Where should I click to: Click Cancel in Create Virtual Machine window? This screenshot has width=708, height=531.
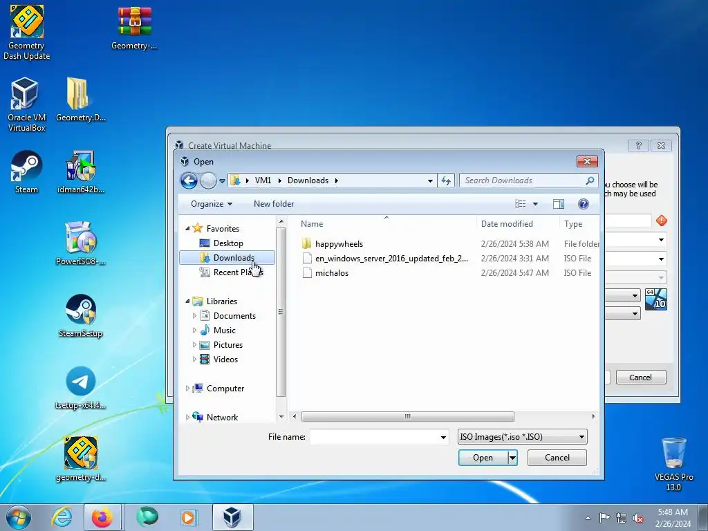[x=641, y=378]
